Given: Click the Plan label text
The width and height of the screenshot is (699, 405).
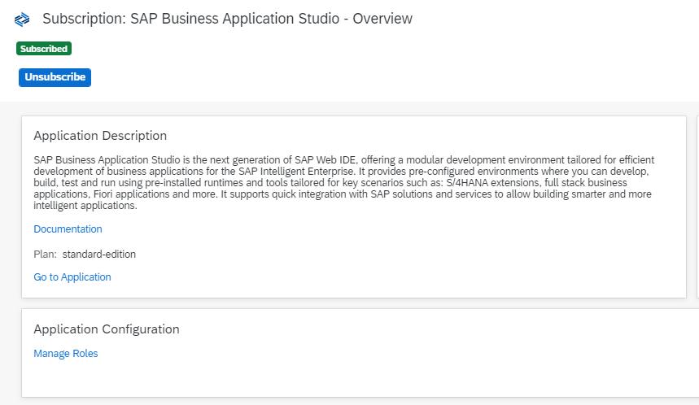Looking at the screenshot, I should pos(45,255).
